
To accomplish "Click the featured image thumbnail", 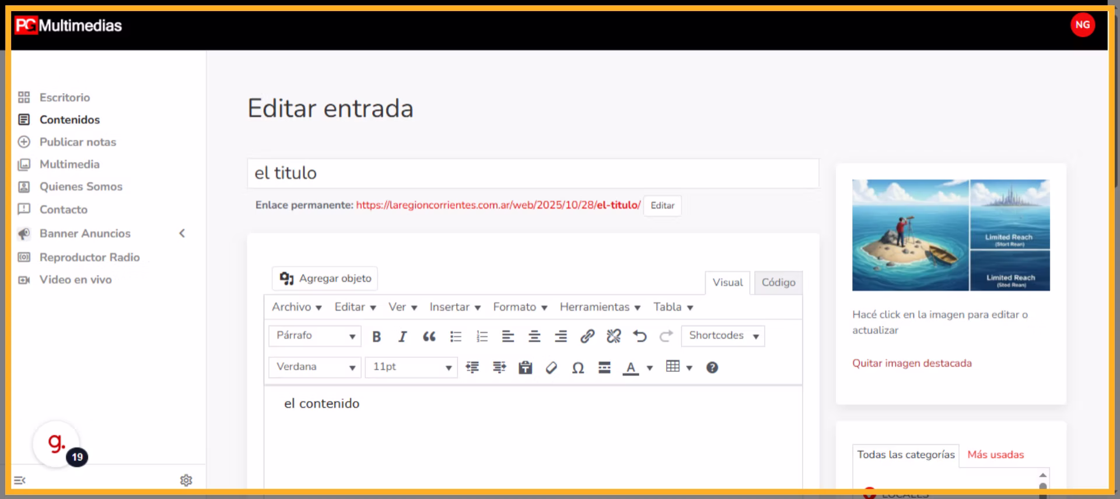I will (951, 235).
